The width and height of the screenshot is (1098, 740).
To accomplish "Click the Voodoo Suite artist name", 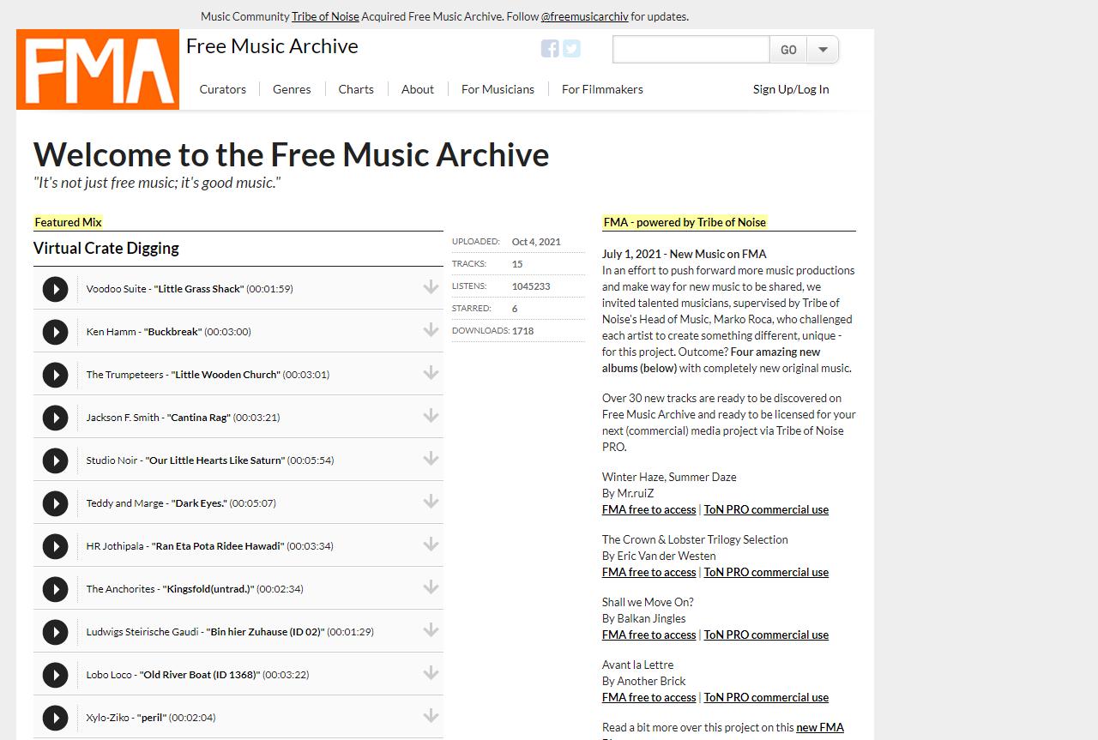I will (x=116, y=289).
